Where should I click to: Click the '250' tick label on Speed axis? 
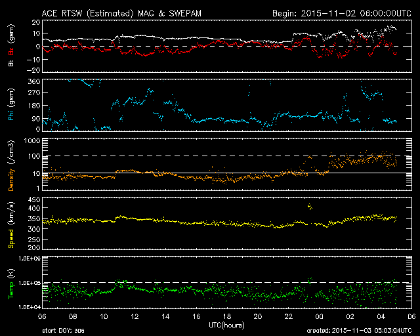coord(34,240)
